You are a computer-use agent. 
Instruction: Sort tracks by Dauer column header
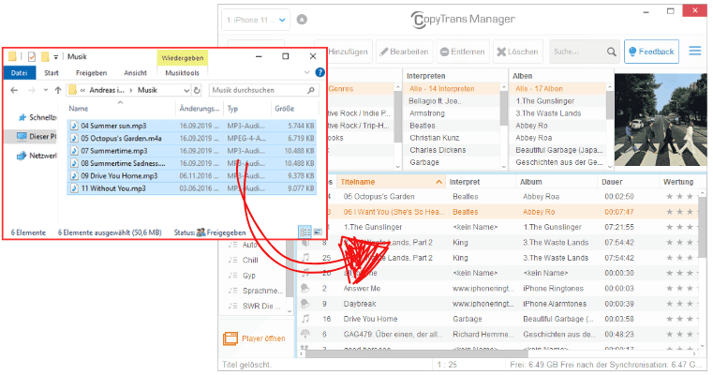coord(628,182)
